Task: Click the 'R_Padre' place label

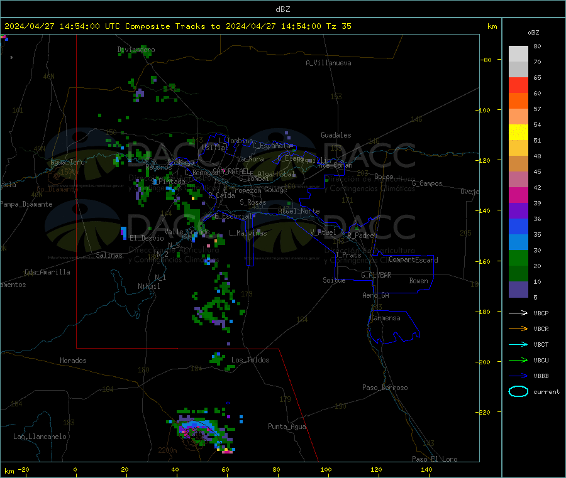Action: (360, 236)
